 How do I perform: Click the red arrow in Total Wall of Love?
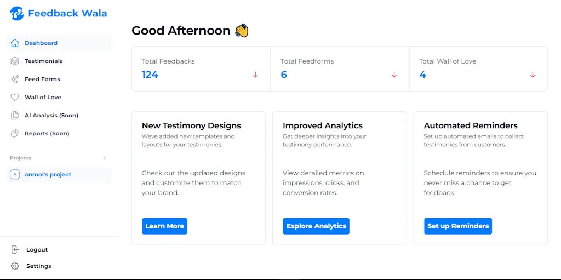(x=533, y=75)
